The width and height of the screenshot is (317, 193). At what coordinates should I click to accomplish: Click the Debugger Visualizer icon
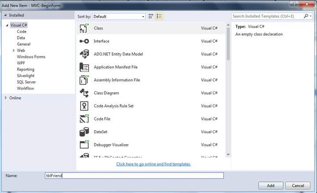click(84, 145)
